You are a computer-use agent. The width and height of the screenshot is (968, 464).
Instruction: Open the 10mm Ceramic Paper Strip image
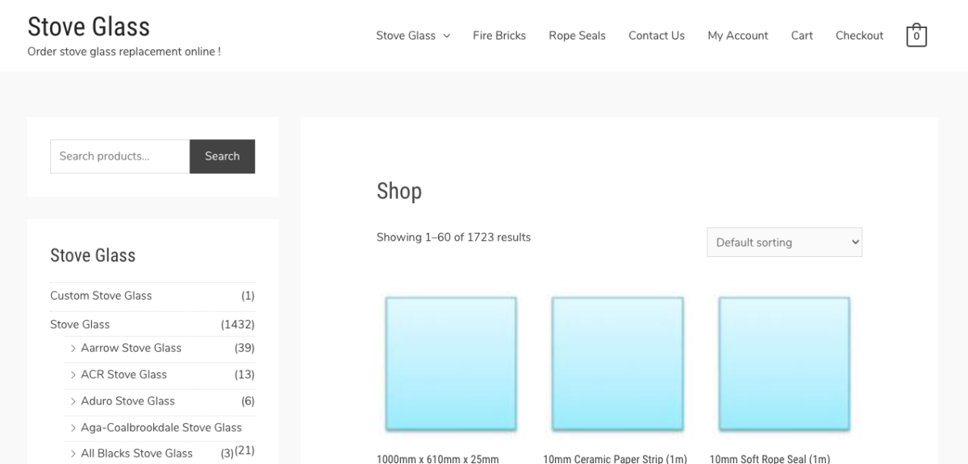pyautogui.click(x=617, y=362)
